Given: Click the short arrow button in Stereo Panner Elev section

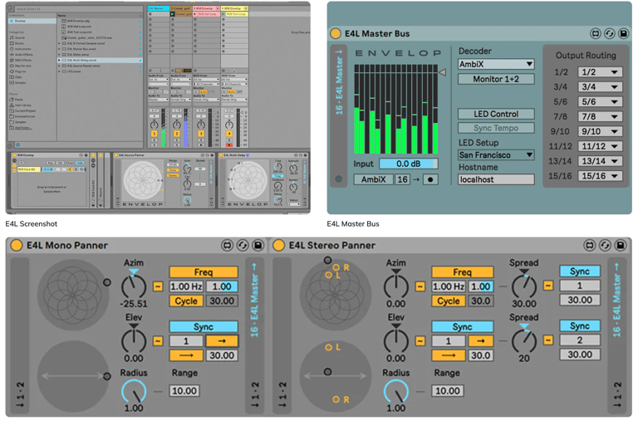Looking at the screenshot, I should click(480, 340).
